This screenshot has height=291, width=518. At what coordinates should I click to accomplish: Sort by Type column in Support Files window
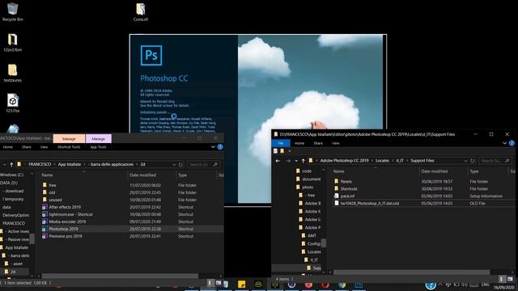point(474,171)
